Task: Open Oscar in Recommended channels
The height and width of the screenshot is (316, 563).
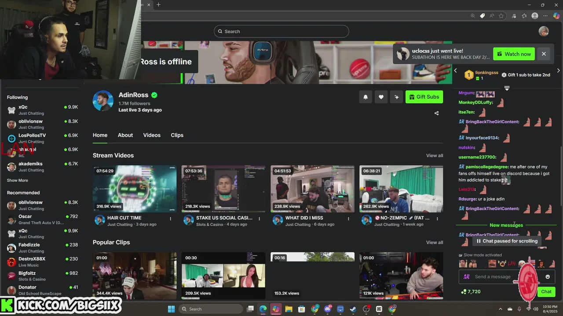Action: coord(42,219)
